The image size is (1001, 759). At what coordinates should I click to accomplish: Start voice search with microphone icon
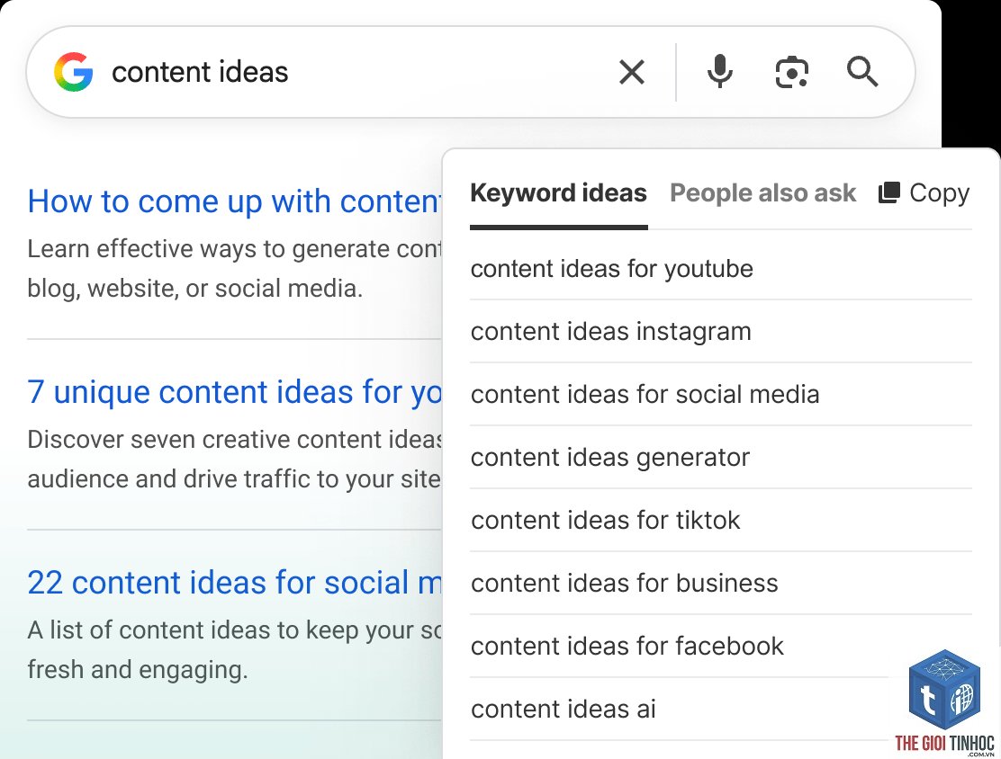point(719,71)
